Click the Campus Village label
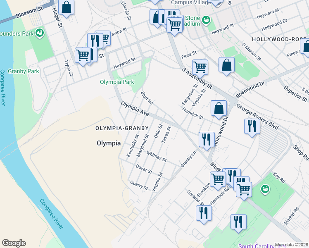309x248 pixels. (x=191, y=2)
